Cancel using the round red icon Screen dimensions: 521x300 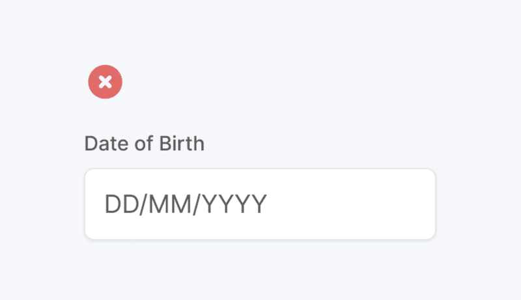tap(105, 81)
